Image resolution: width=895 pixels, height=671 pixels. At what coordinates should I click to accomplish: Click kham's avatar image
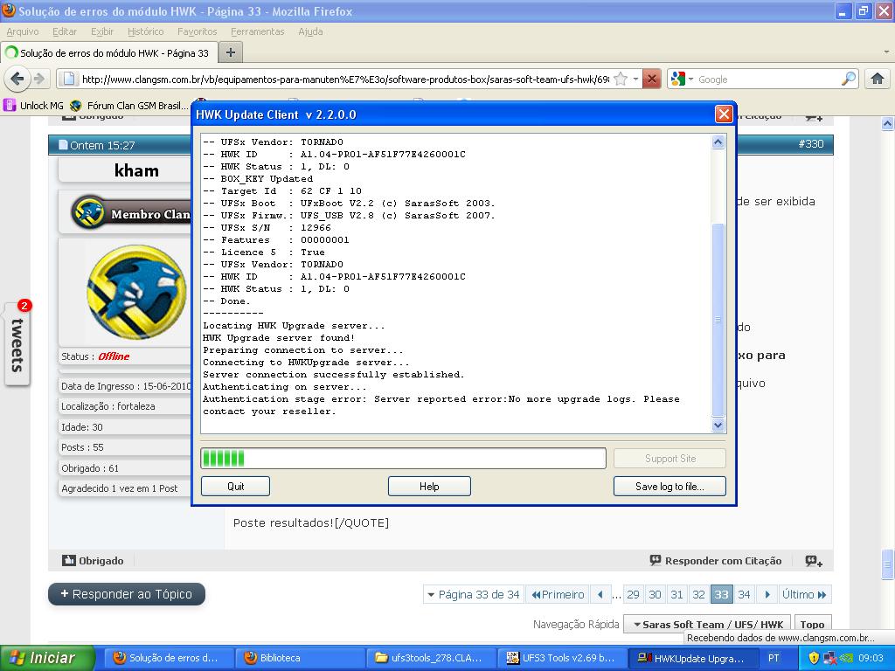click(136, 292)
